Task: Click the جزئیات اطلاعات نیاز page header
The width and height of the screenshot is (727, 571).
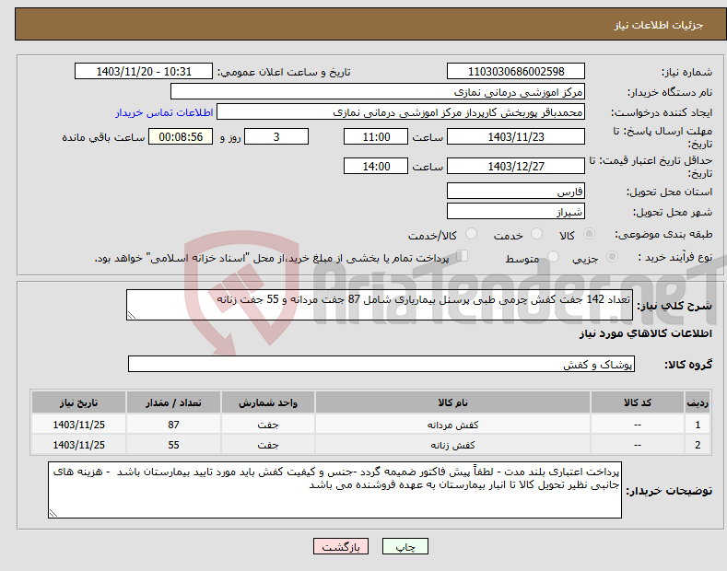Action: point(659,25)
